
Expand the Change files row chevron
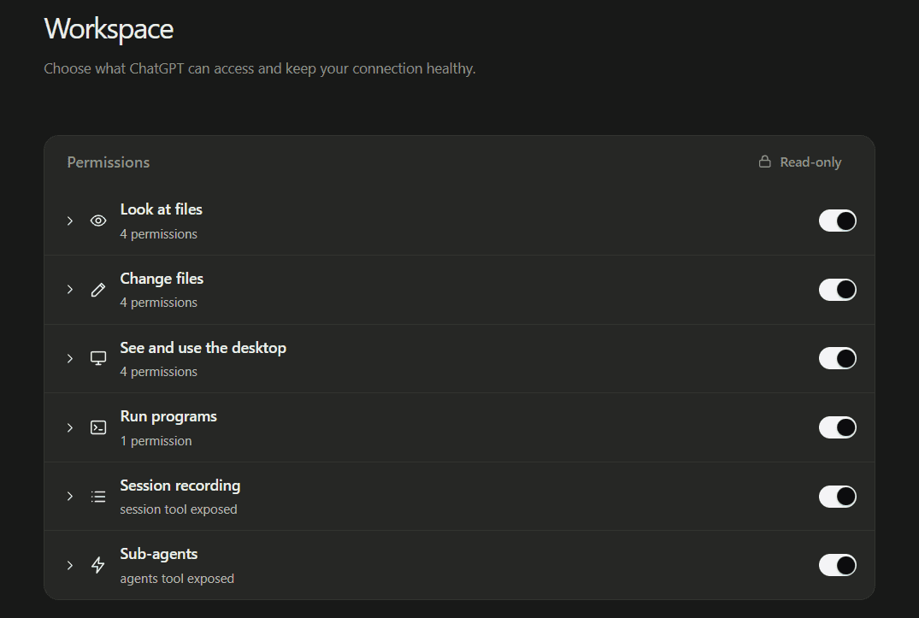(70, 290)
